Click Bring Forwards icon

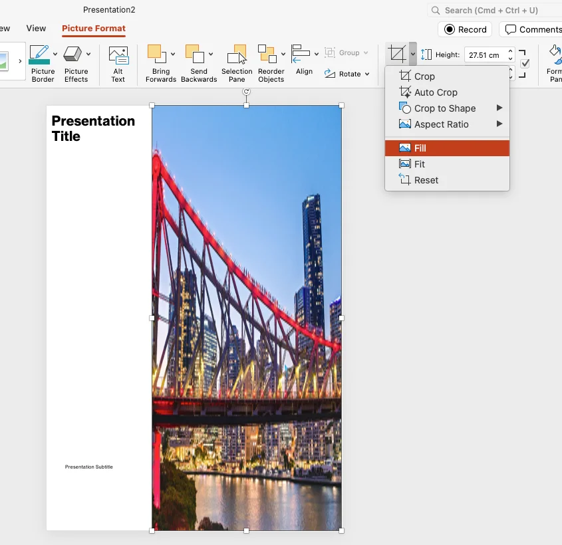coord(157,54)
